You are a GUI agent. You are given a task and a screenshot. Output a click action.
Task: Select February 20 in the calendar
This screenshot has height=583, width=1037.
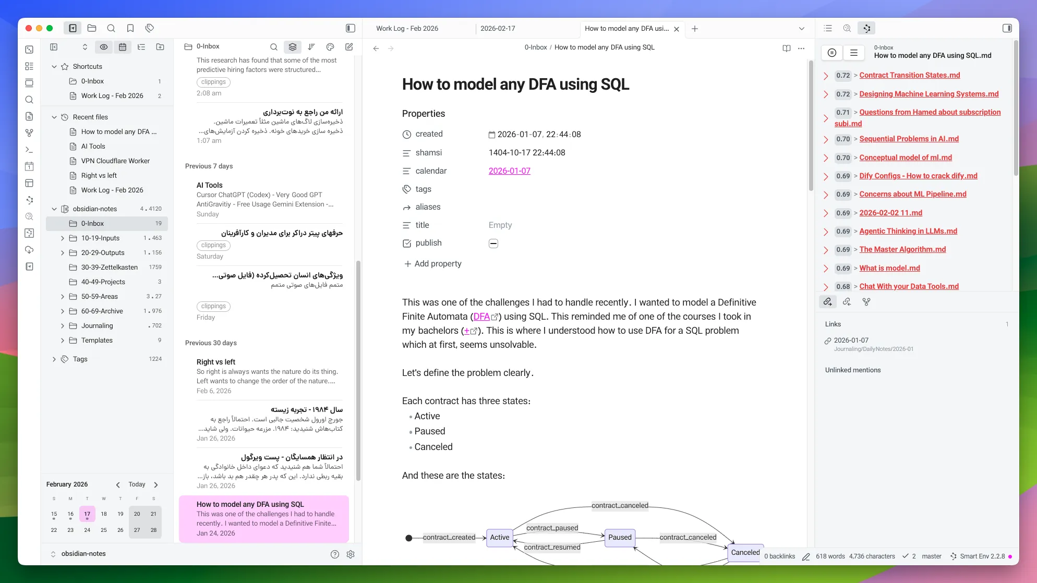pos(137,514)
